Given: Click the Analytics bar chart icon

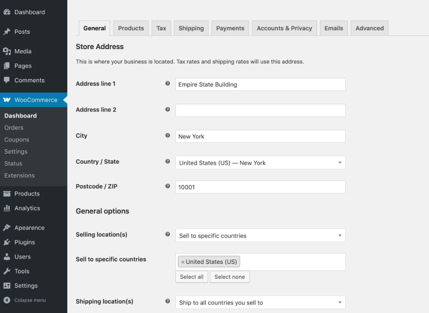Looking at the screenshot, I should [x=7, y=208].
